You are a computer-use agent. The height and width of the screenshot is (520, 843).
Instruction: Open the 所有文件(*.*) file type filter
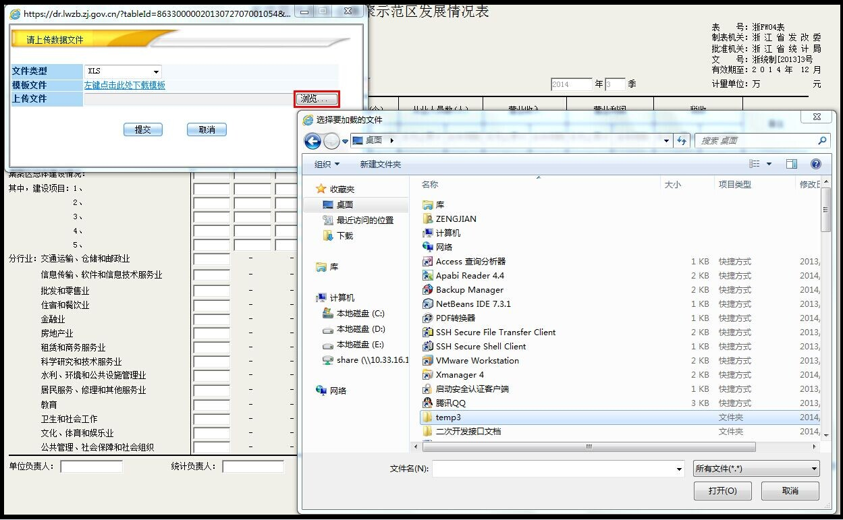click(757, 469)
